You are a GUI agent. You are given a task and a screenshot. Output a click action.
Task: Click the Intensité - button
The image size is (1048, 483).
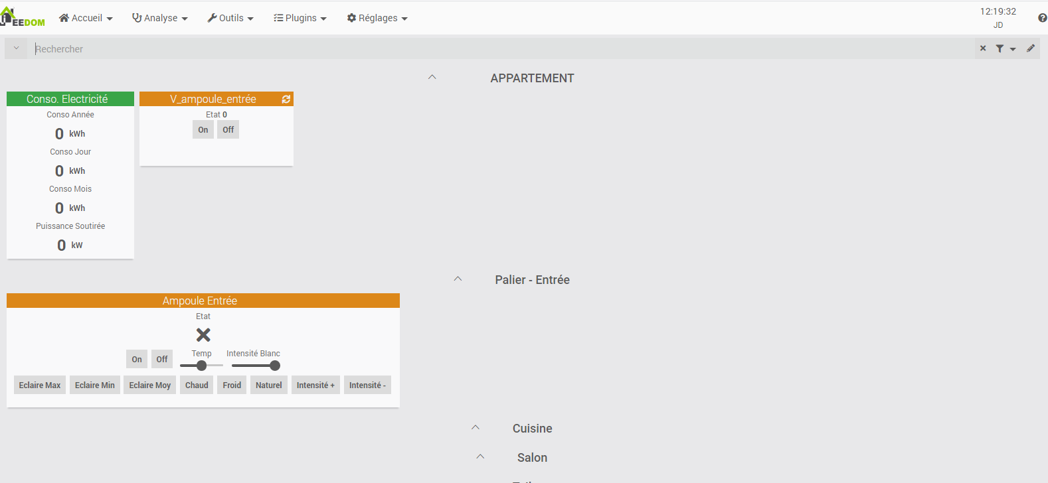367,385
